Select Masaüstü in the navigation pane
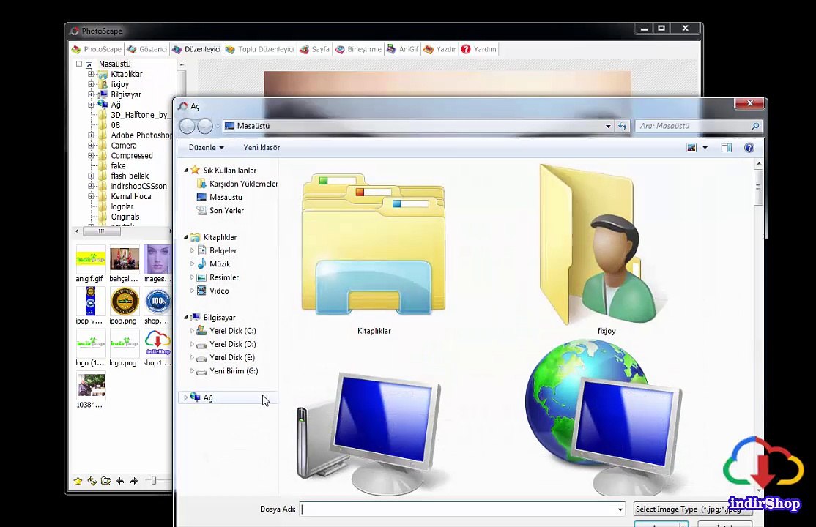Image resolution: width=816 pixels, height=527 pixels. 220,197
